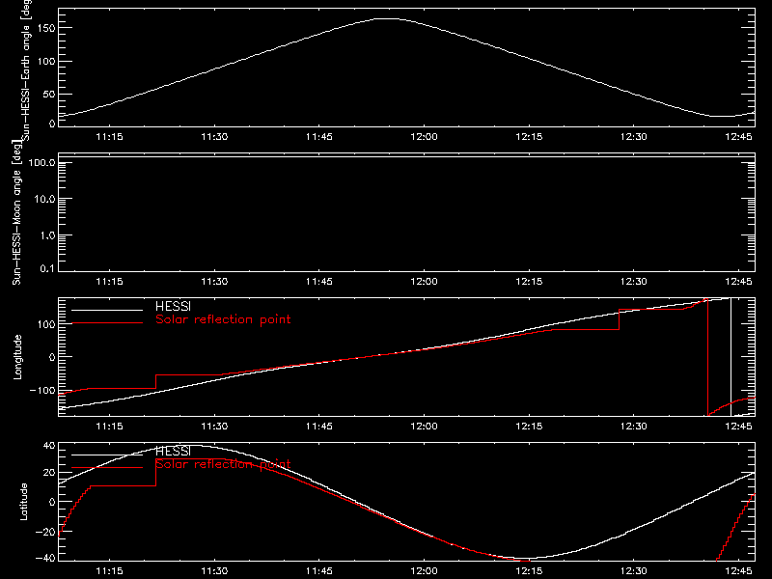
Task: Select HESSI legend text in Longitude plot
Action: (x=173, y=306)
